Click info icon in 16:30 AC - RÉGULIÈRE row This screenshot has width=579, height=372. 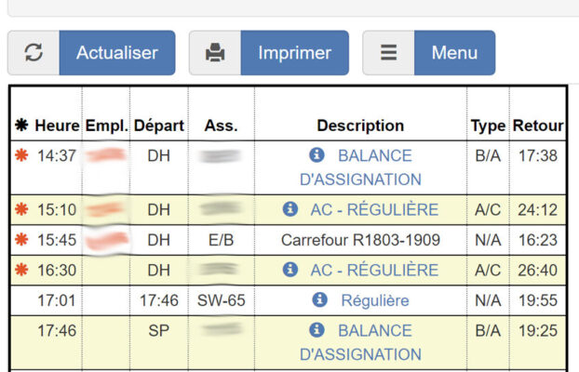pyautogui.click(x=289, y=270)
